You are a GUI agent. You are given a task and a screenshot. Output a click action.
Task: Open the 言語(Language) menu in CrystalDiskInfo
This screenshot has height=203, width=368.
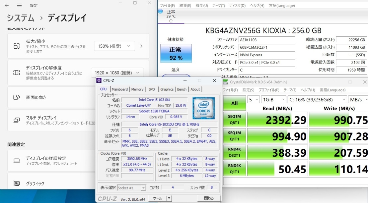tap(282, 6)
